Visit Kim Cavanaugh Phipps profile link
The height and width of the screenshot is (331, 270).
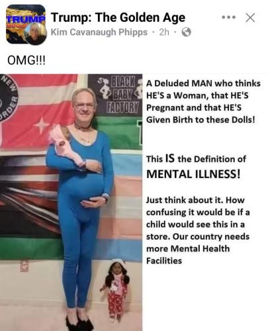[x=99, y=32]
